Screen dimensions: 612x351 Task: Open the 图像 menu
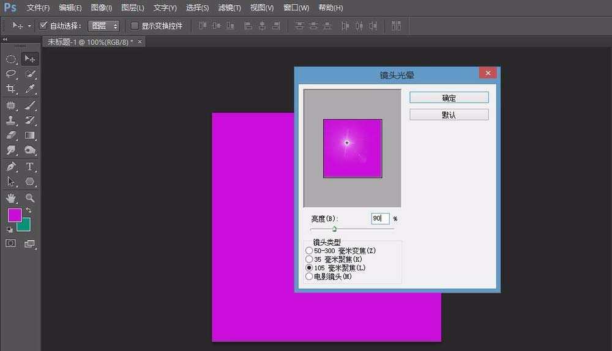[x=102, y=8]
